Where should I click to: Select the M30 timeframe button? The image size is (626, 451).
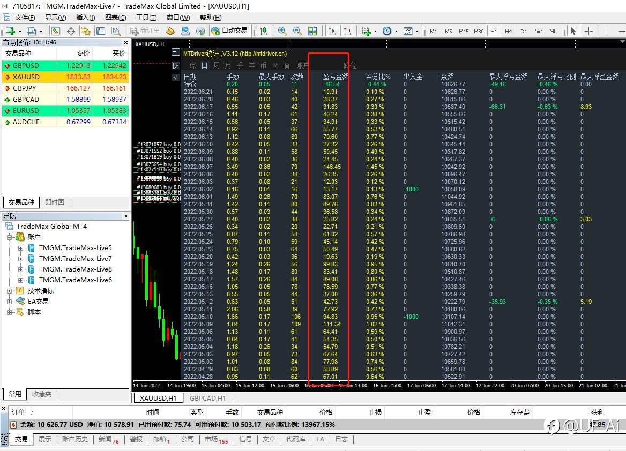pos(479,31)
